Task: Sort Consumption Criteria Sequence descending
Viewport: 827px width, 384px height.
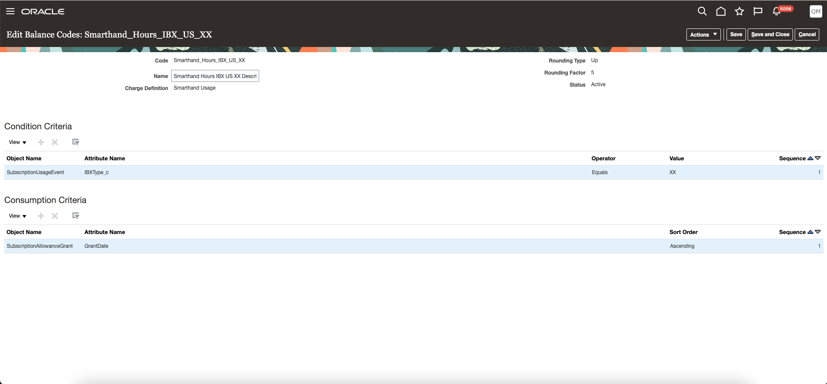Action: pyautogui.click(x=818, y=232)
